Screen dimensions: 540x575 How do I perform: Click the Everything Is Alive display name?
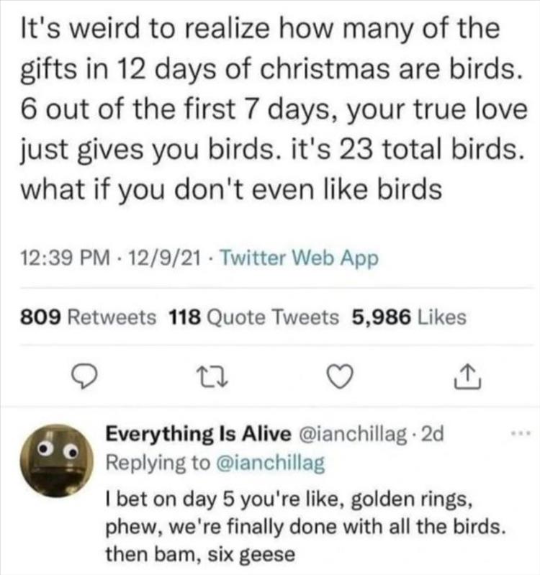198,435
